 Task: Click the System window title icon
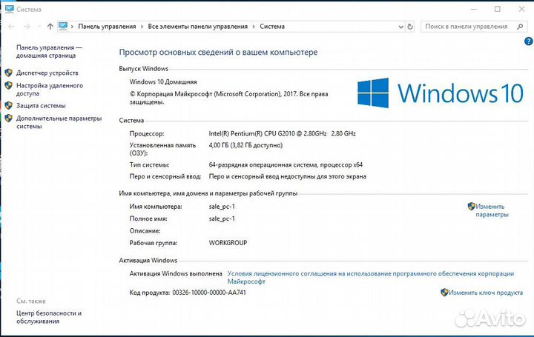click(10, 9)
